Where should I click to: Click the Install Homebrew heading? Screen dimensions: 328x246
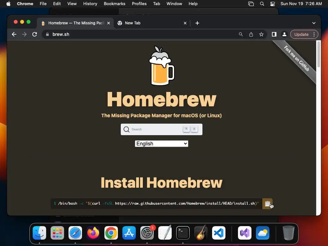pos(161,183)
